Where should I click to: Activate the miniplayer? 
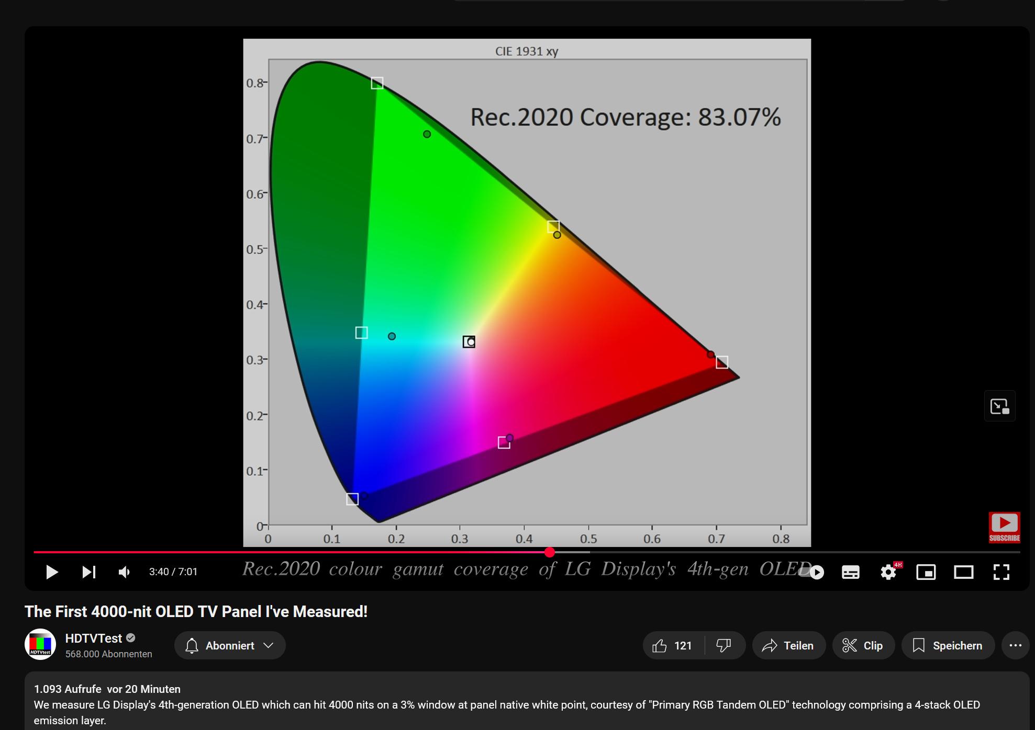pos(926,572)
